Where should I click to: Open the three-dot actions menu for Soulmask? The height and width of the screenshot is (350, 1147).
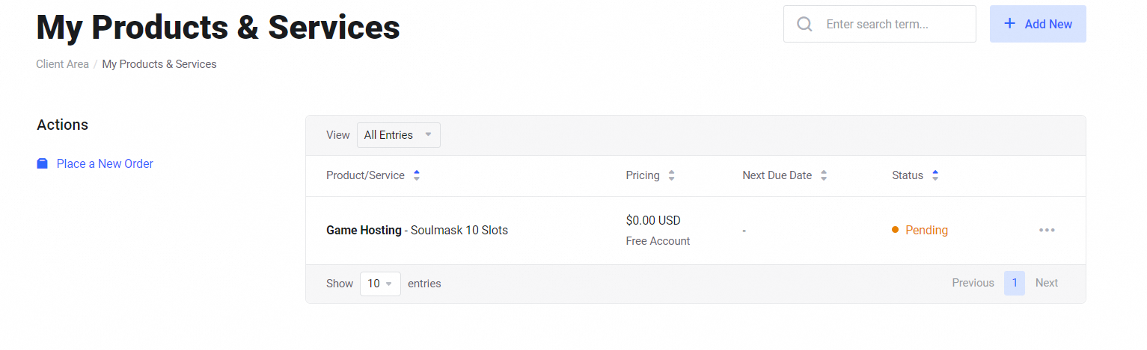pos(1047,230)
